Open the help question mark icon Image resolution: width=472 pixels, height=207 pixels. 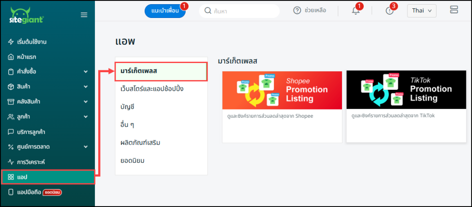point(297,11)
